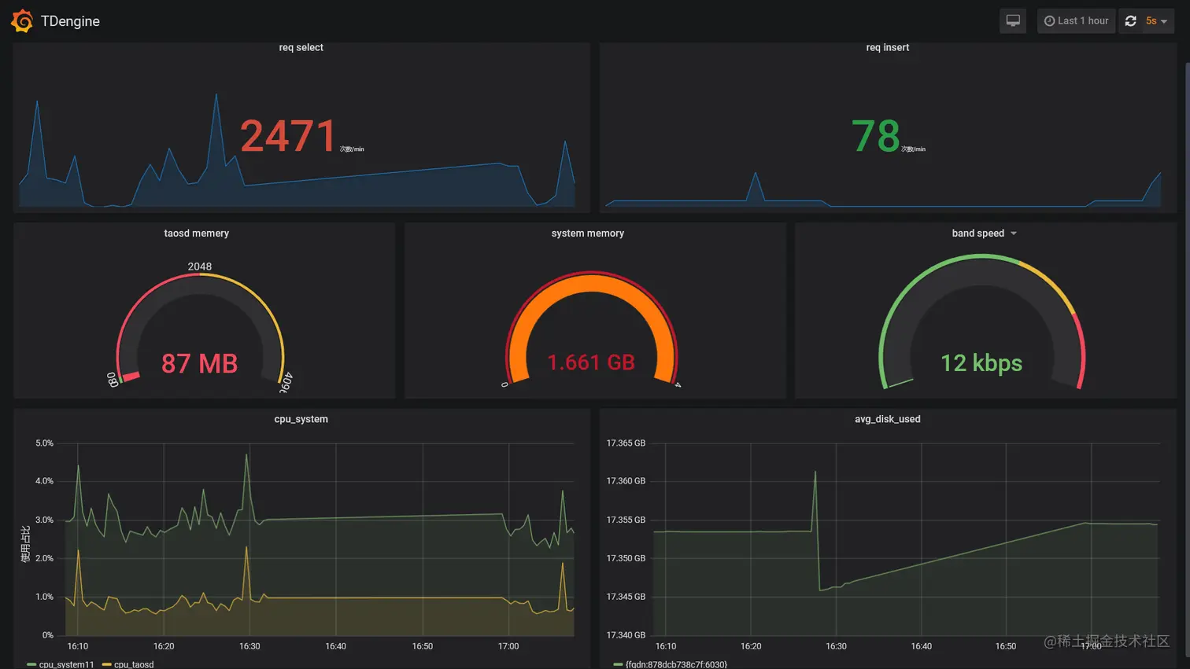Open the cpu_system panel title menu
The height and width of the screenshot is (669, 1190).
(x=301, y=419)
